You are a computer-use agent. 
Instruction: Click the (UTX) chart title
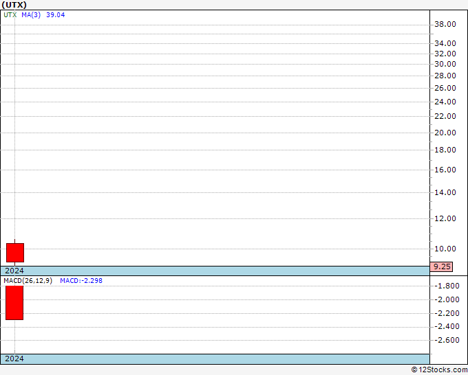click(x=14, y=5)
